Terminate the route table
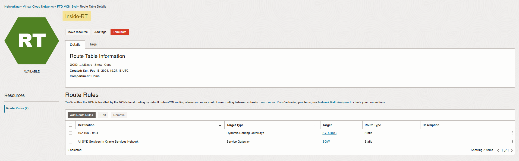Image resolution: width=519 pixels, height=161 pixels. click(119, 32)
